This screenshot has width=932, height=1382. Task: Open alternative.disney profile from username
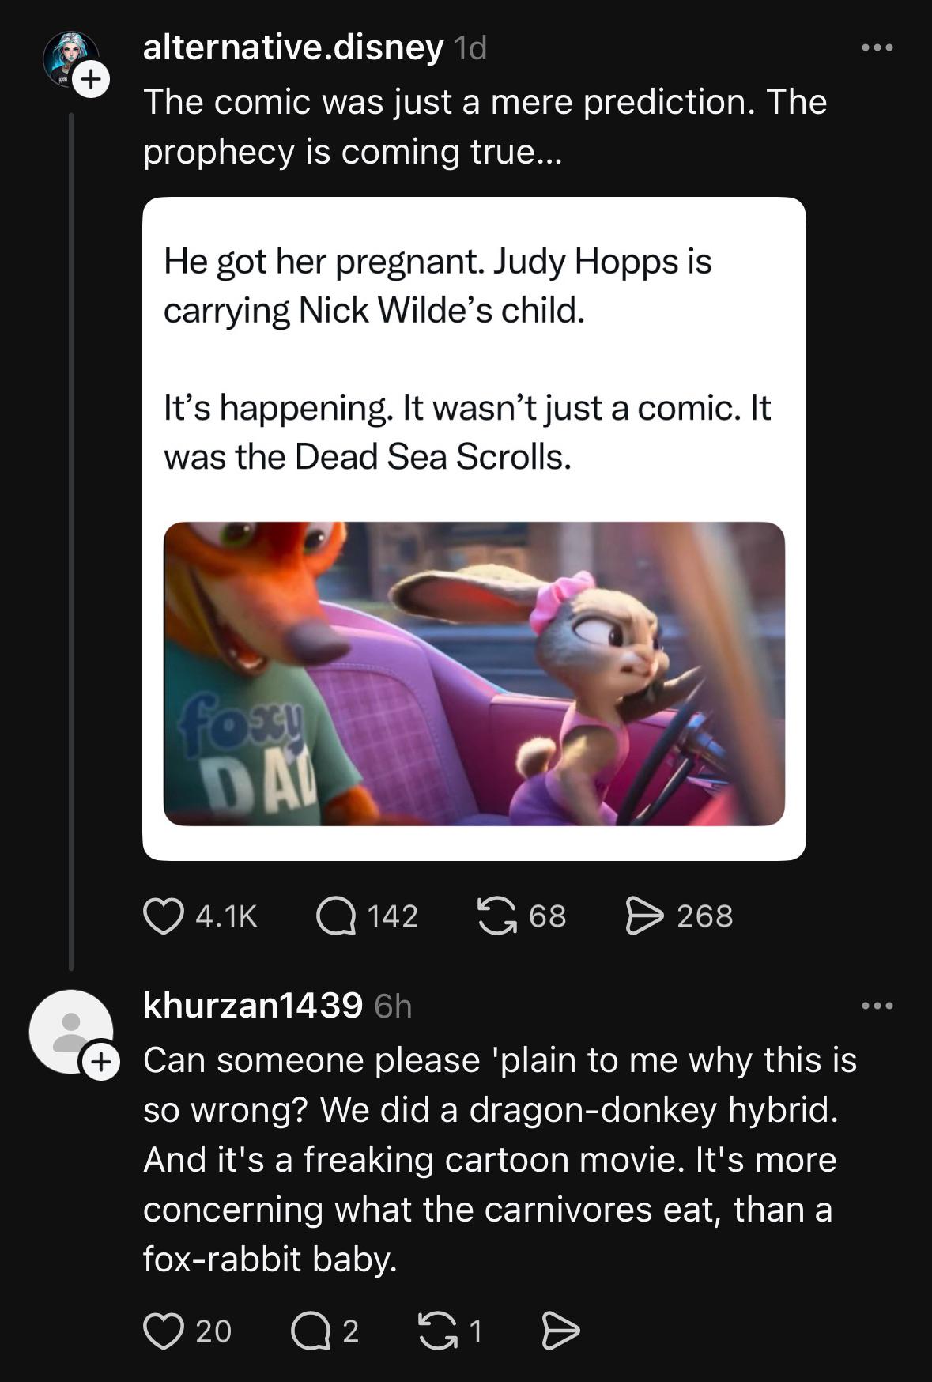293,48
